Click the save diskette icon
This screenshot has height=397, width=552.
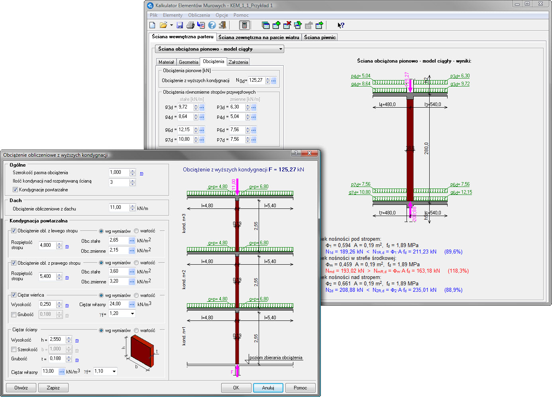tap(180, 25)
